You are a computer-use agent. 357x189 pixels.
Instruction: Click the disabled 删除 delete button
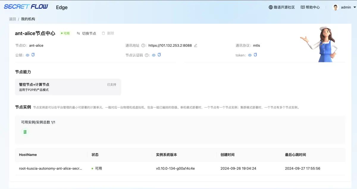[x=108, y=33]
